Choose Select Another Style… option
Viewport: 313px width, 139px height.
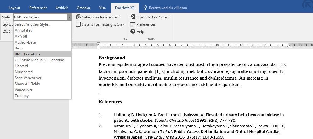(43, 24)
